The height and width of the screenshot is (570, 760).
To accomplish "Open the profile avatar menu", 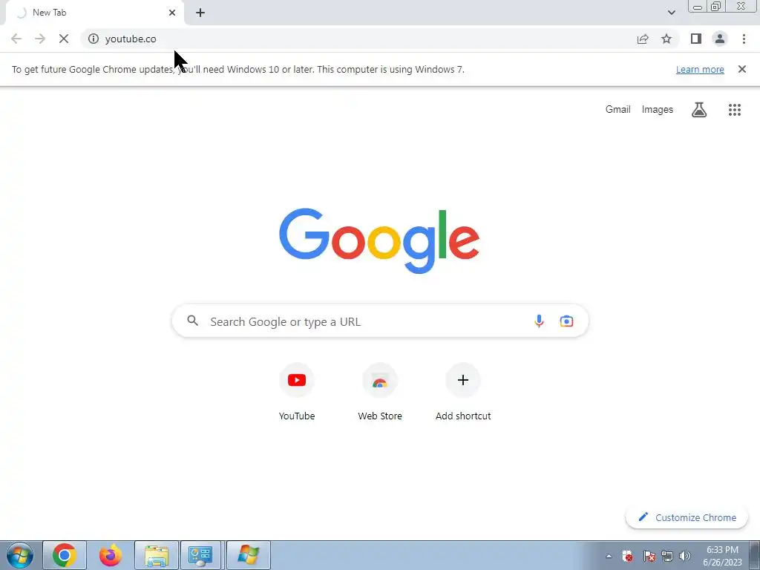I will (x=720, y=39).
